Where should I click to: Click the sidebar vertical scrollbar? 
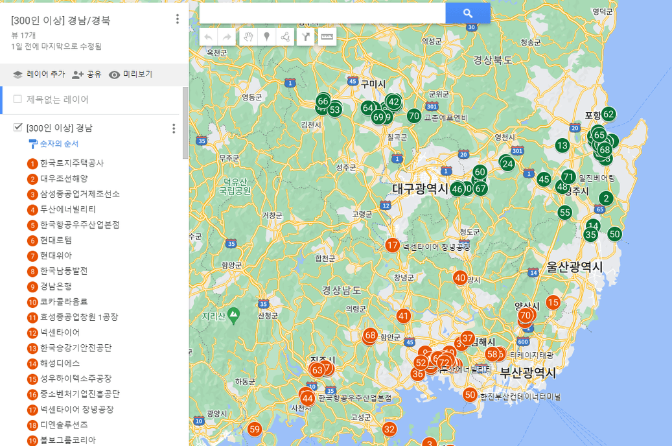pyautogui.click(x=185, y=123)
